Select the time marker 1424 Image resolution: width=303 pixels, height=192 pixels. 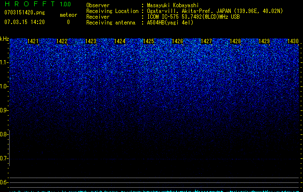pos(119,41)
